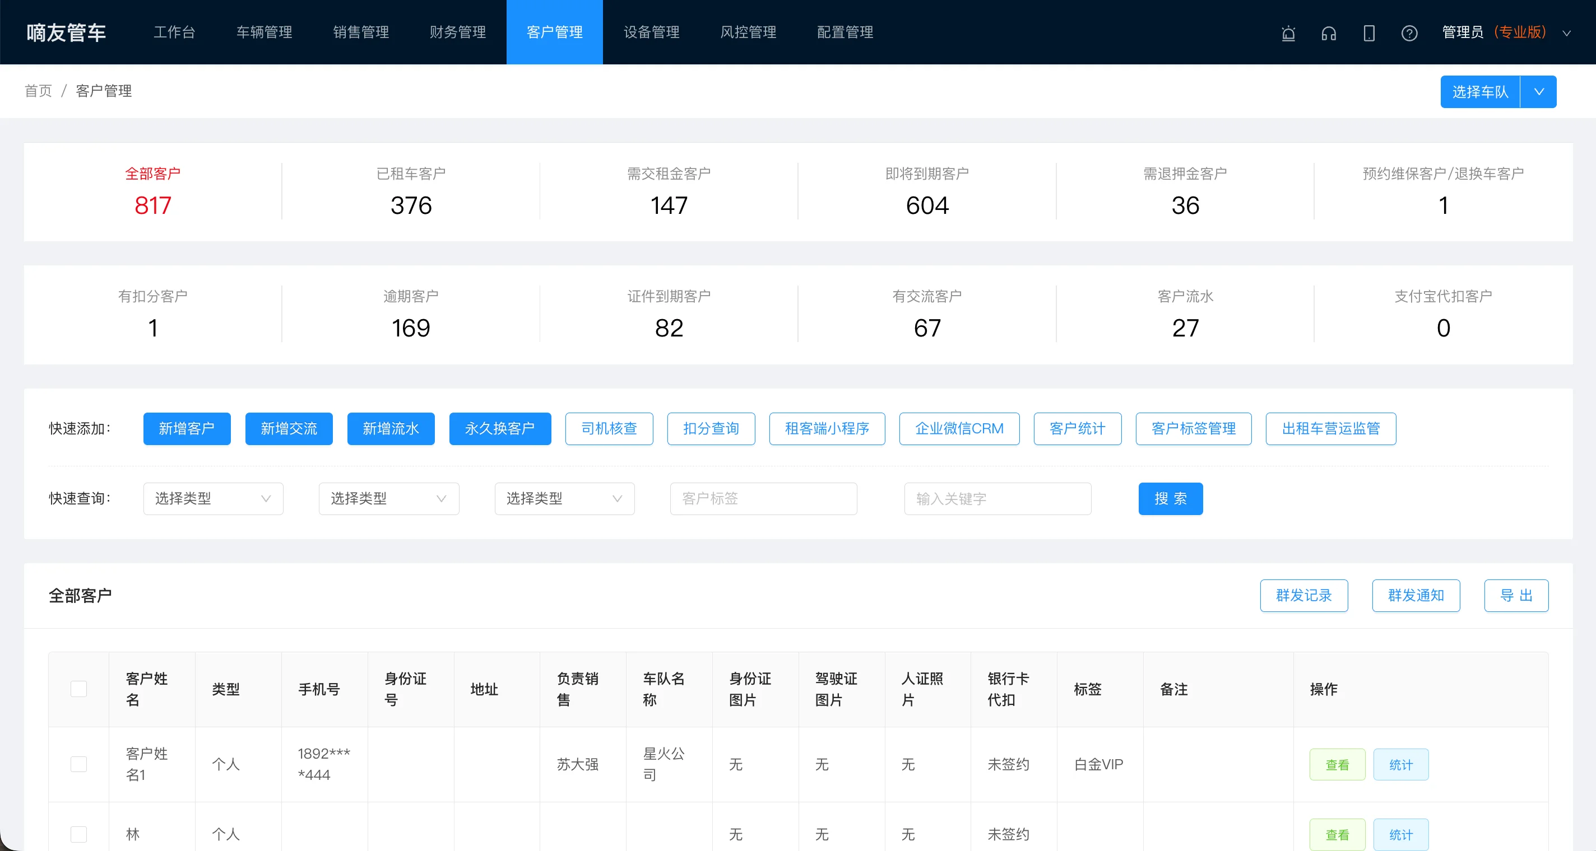This screenshot has width=1596, height=851.
Task: Click the 搜索 button
Action: [x=1170, y=498]
